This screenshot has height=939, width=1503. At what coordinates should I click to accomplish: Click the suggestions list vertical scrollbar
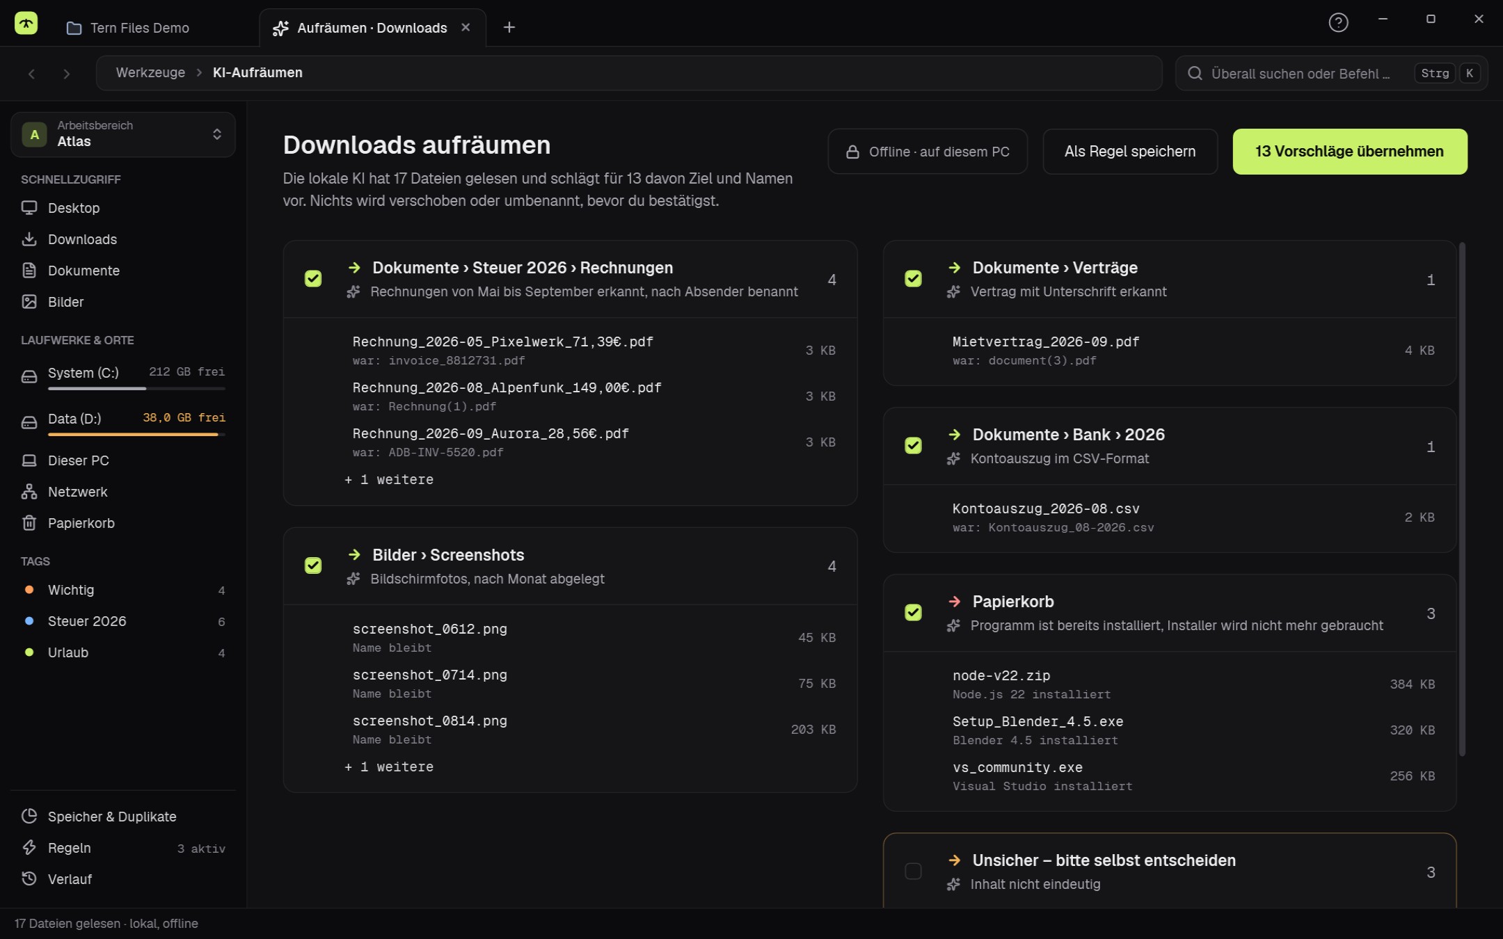coord(1462,499)
